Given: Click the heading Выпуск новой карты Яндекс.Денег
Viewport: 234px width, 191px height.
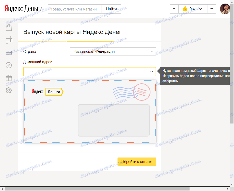Looking at the screenshot, I should 72,32.
